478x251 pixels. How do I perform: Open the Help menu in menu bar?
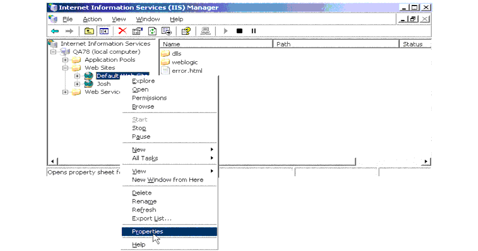tap(177, 19)
